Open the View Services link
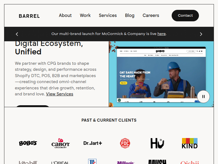 (59, 94)
